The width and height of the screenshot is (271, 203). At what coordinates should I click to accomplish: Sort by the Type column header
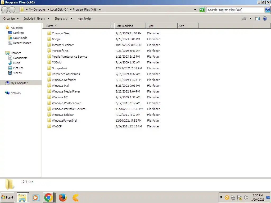(162, 26)
